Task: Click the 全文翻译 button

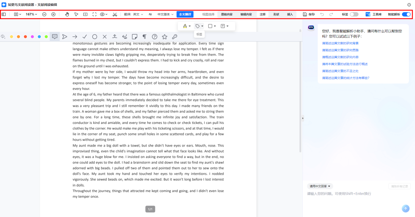Action: (x=185, y=14)
